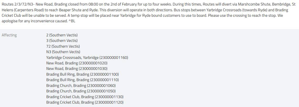The height and width of the screenshot is (107, 299).
Task: Select New Road, Brading stop 230000001020
Action: (77, 63)
